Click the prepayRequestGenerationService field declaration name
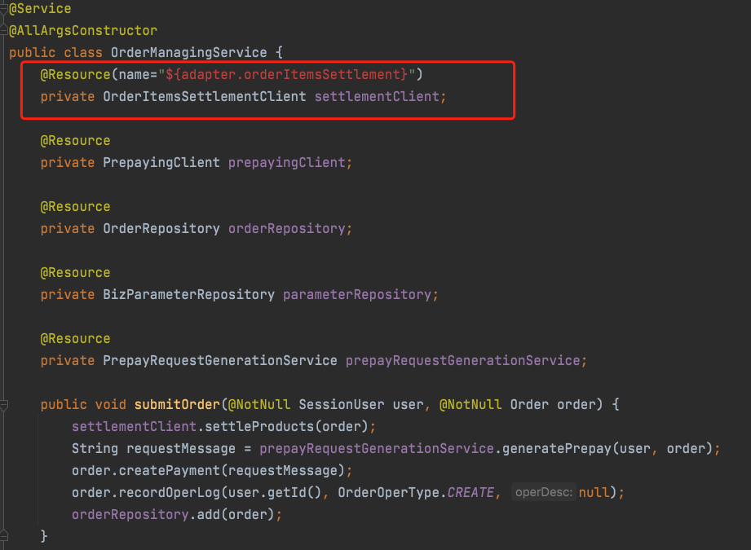Viewport: 751px width, 550px height. click(x=463, y=361)
